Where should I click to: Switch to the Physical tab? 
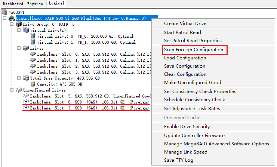pos(36,3)
